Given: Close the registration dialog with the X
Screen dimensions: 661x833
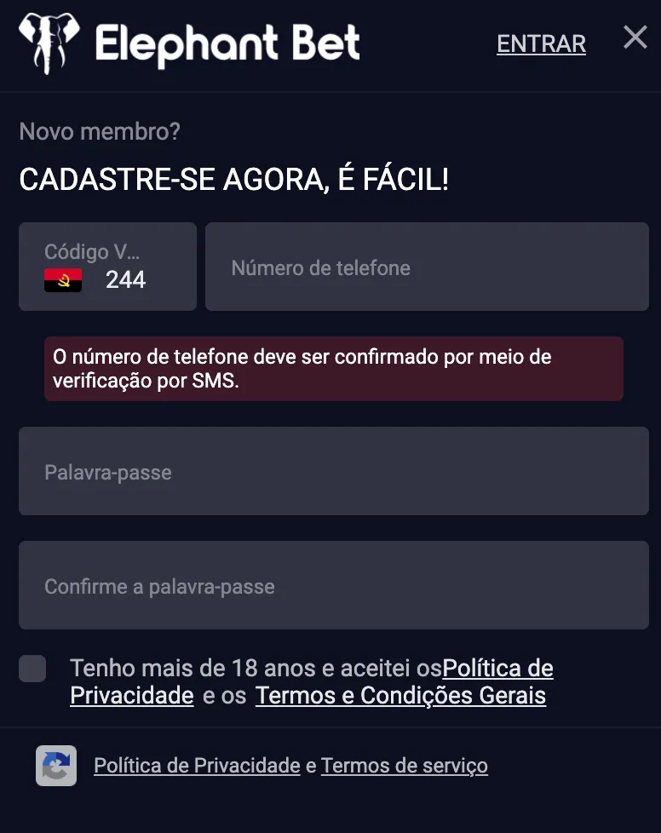Looking at the screenshot, I should point(635,37).
